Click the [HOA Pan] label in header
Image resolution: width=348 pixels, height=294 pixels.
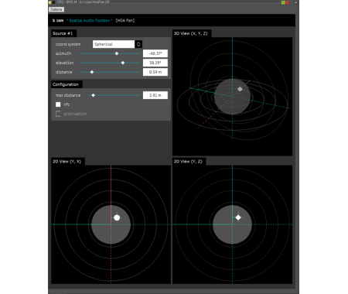125,20
